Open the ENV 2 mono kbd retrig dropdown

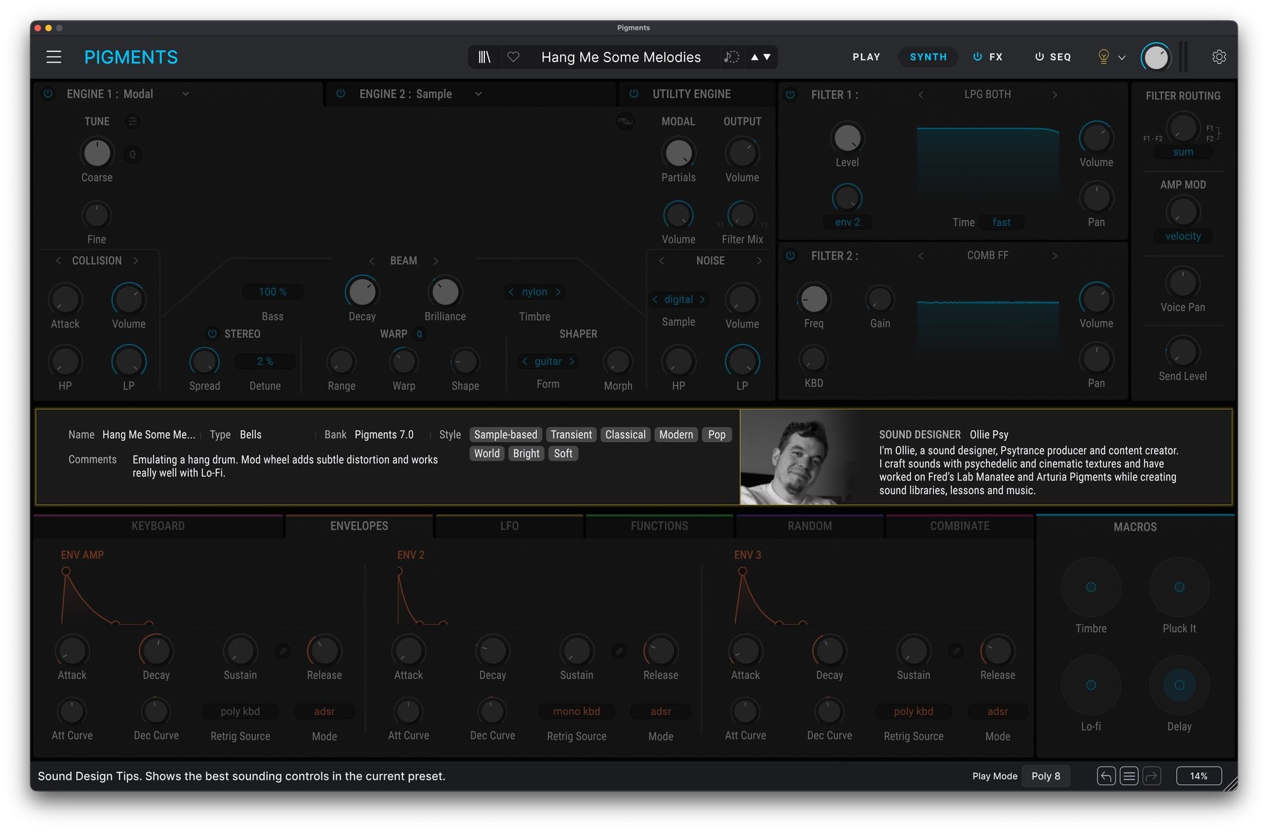click(576, 711)
